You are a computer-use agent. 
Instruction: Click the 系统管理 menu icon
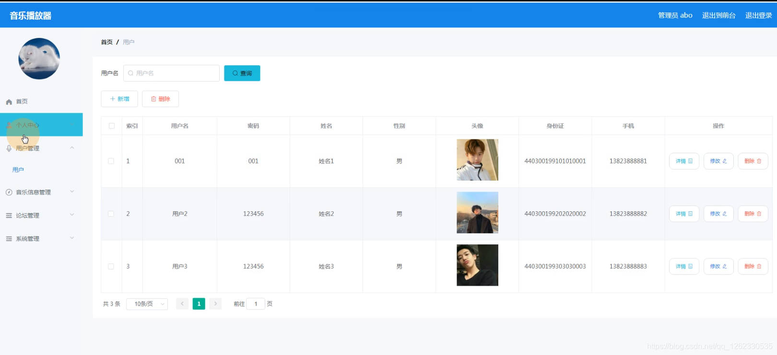coord(9,239)
